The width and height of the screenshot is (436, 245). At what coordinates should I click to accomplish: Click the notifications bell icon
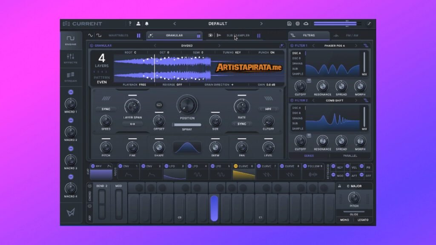click(147, 24)
